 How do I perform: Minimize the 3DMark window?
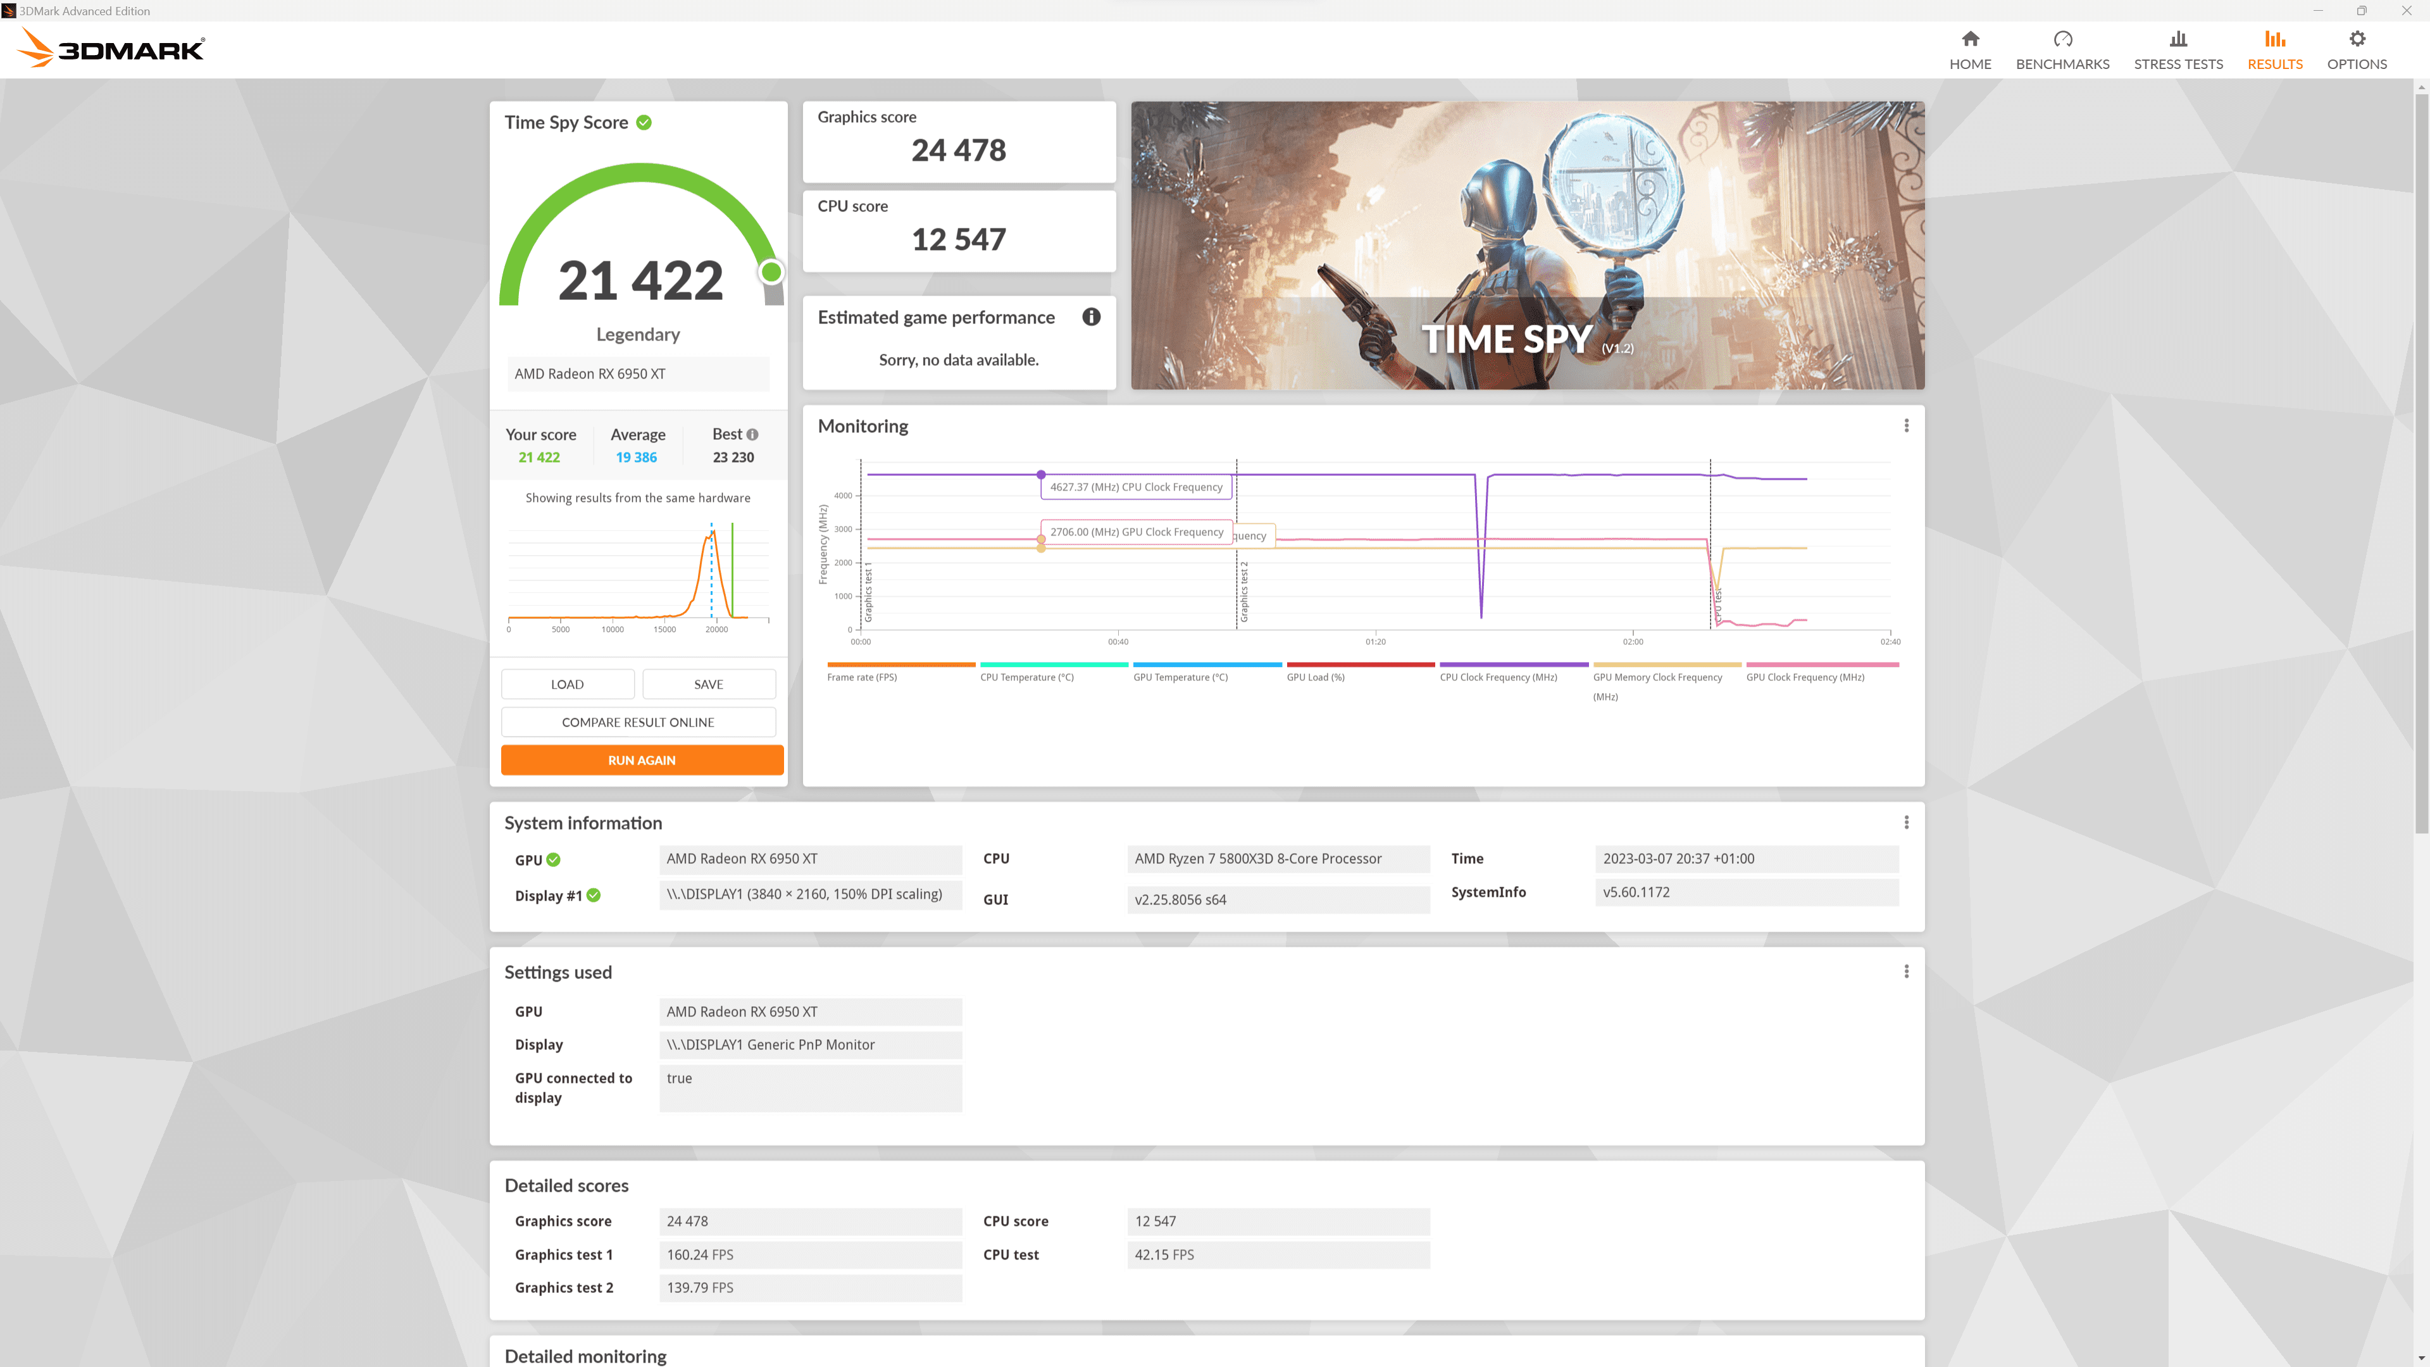point(2318,10)
